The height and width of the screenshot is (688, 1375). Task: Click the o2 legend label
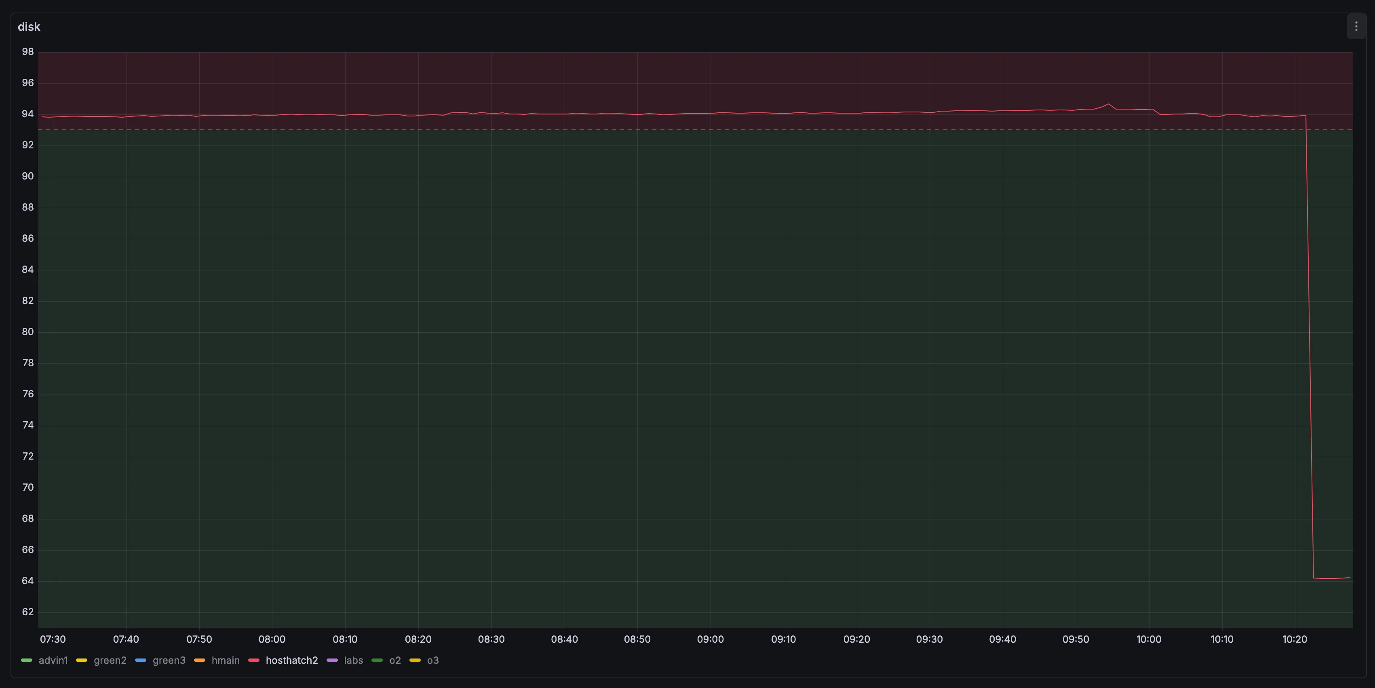point(395,660)
